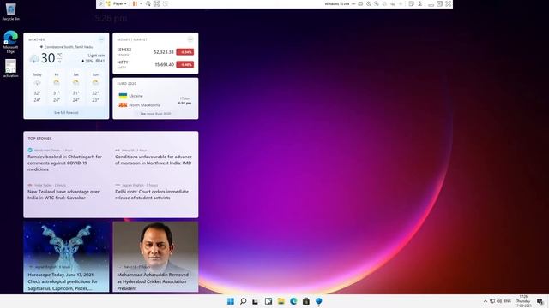Select the Recycle Bin desktop icon
This screenshot has width=549, height=308.
11,11
